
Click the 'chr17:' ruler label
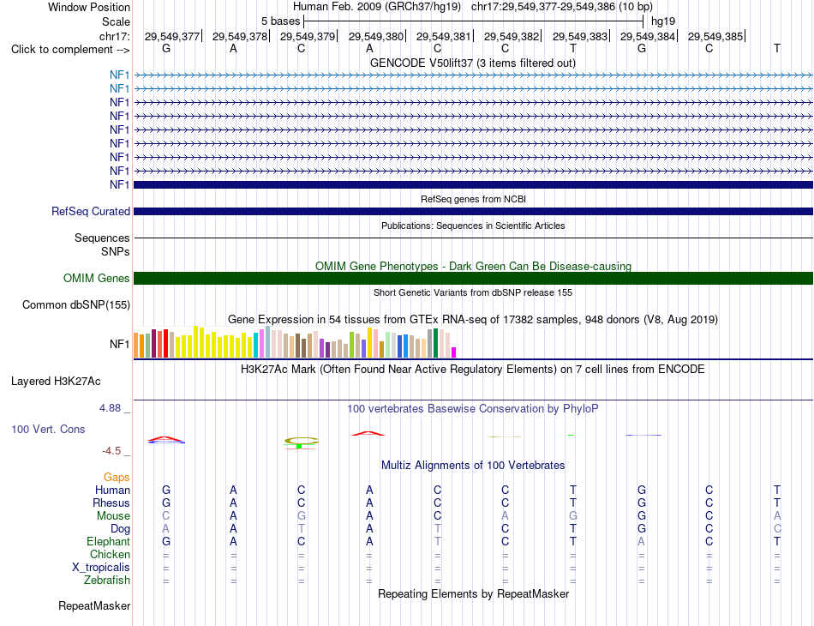point(114,36)
